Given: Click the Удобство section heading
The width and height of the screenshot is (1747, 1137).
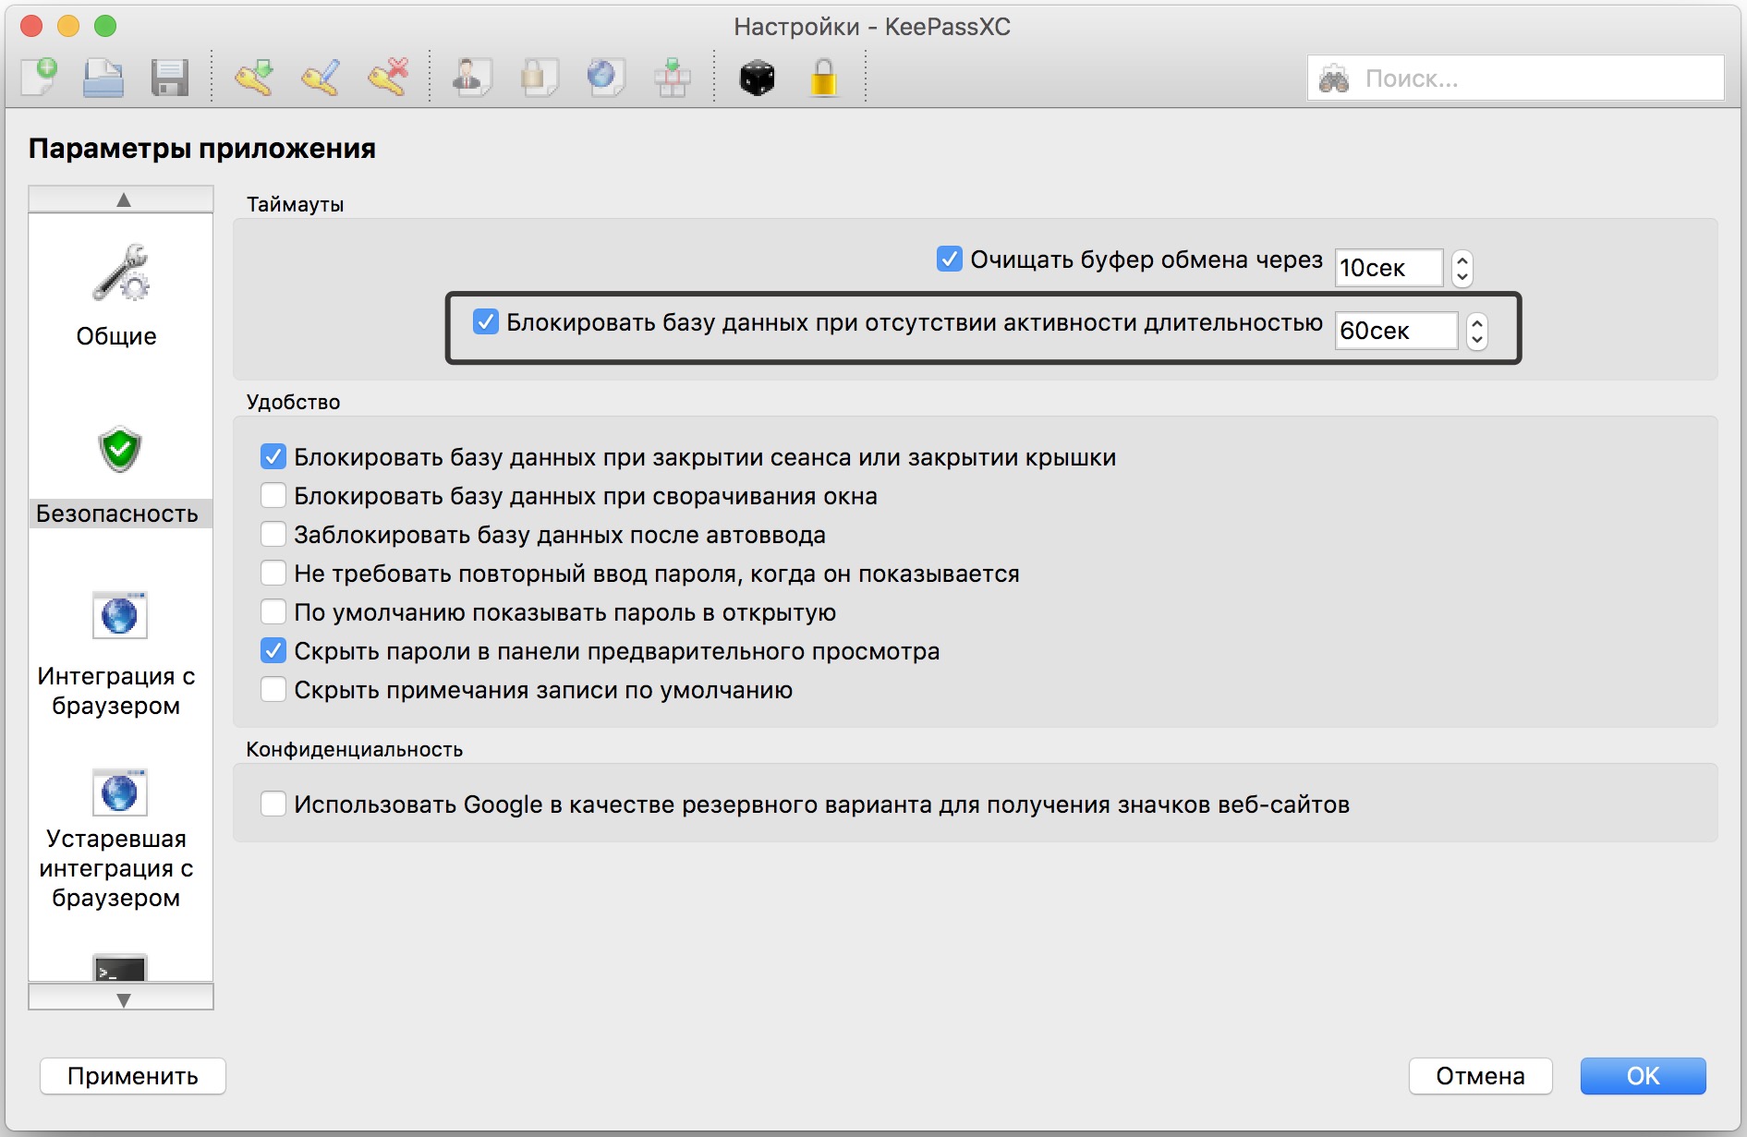Looking at the screenshot, I should click(x=293, y=403).
